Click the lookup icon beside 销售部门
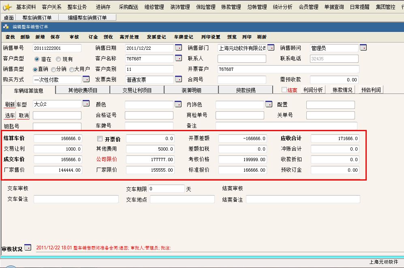This screenshot has width=404, height=268. [x=271, y=48]
